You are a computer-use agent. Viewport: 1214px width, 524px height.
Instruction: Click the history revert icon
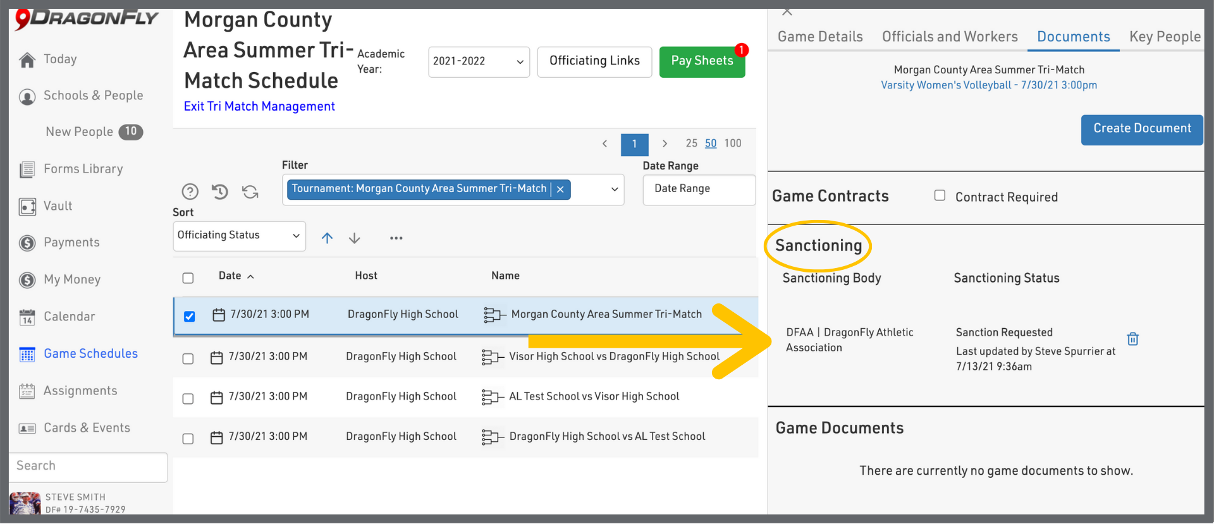coord(220,192)
